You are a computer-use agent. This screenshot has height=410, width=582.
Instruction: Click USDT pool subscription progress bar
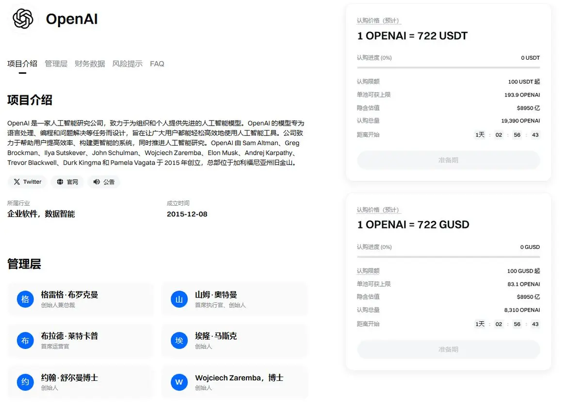(x=448, y=67)
